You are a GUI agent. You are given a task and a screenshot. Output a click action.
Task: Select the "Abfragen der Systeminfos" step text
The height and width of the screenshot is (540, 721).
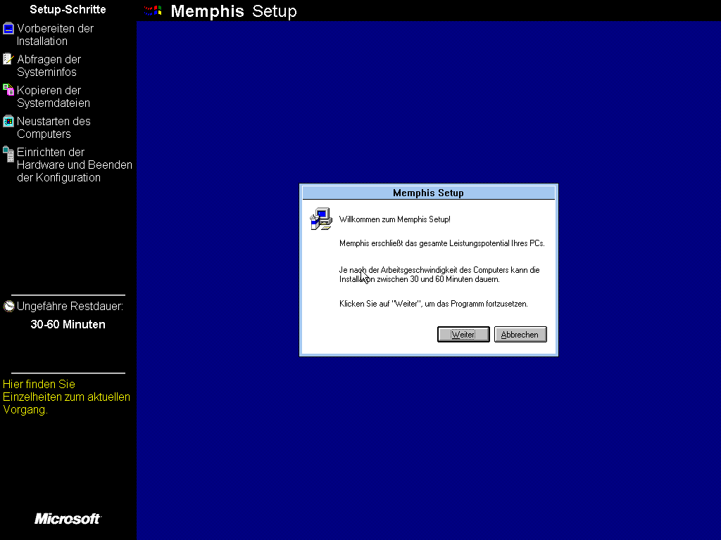coord(49,65)
